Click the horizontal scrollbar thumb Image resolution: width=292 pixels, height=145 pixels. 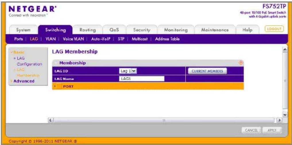164,120
